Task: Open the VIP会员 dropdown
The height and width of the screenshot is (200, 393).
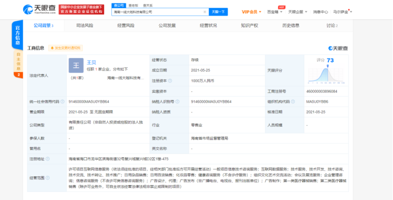Action: pos(251,12)
